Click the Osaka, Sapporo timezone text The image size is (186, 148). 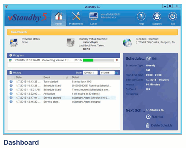[156, 42]
